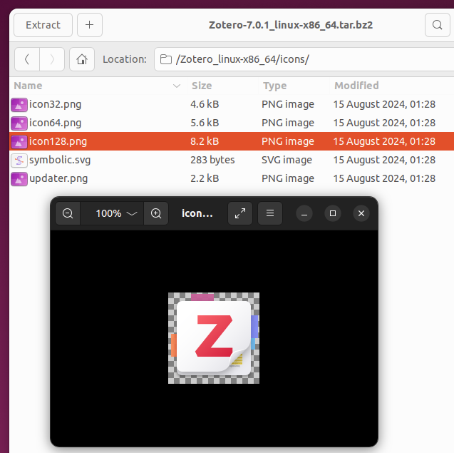Click the 283 bytes size value
Screen dimensions: 454x453
pyautogui.click(x=212, y=160)
